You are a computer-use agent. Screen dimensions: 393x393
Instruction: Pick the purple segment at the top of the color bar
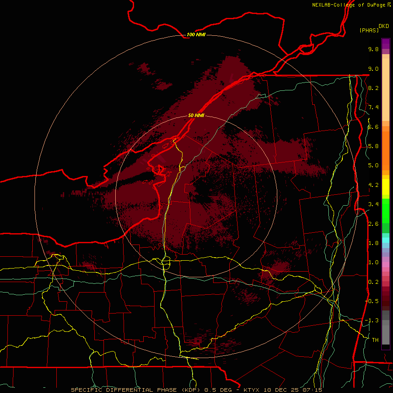coord(386,44)
